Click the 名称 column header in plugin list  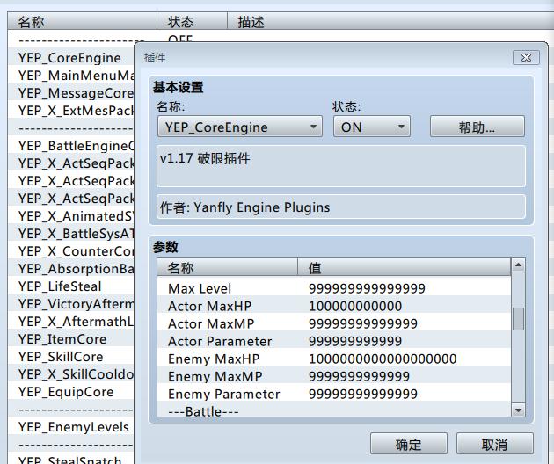click(83, 21)
